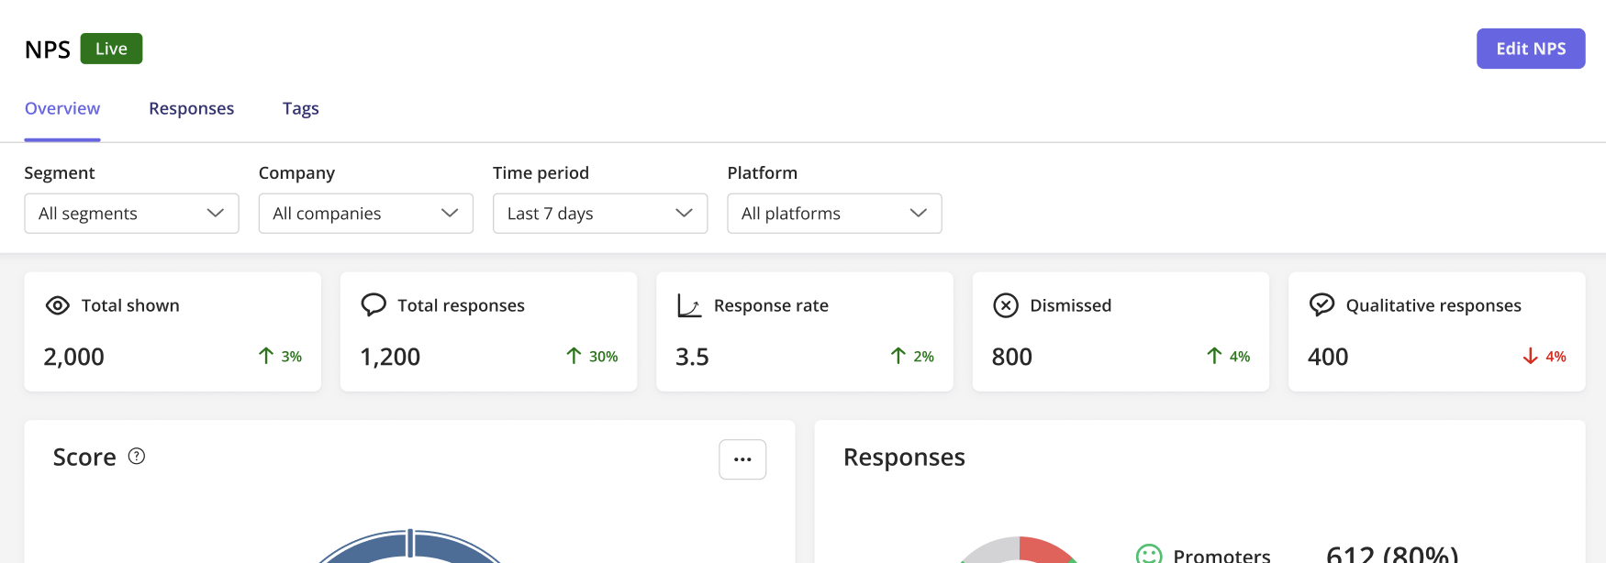Click the Platform filter label
The height and width of the screenshot is (563, 1606).
coord(762,172)
